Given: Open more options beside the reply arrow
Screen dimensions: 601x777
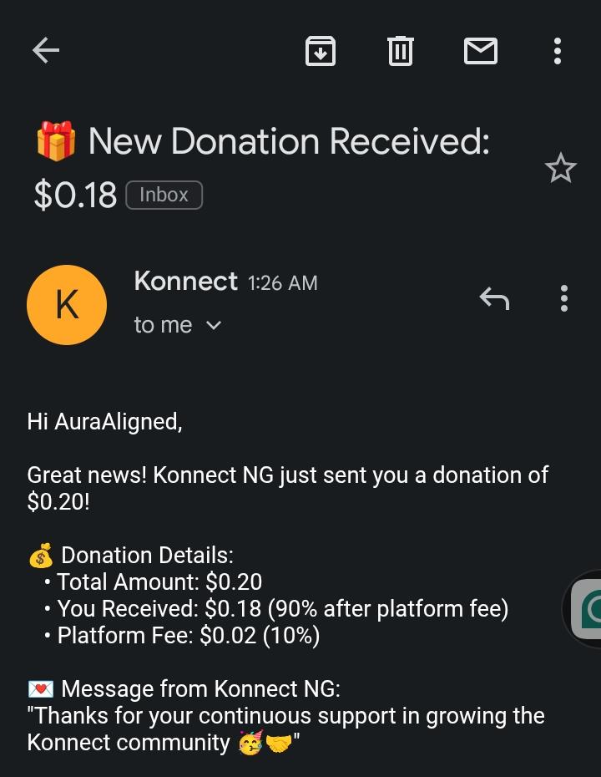Looking at the screenshot, I should pyautogui.click(x=564, y=297).
